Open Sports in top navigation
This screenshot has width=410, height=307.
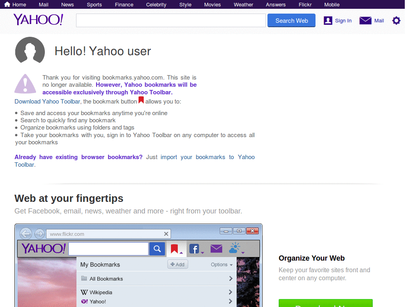94,5
